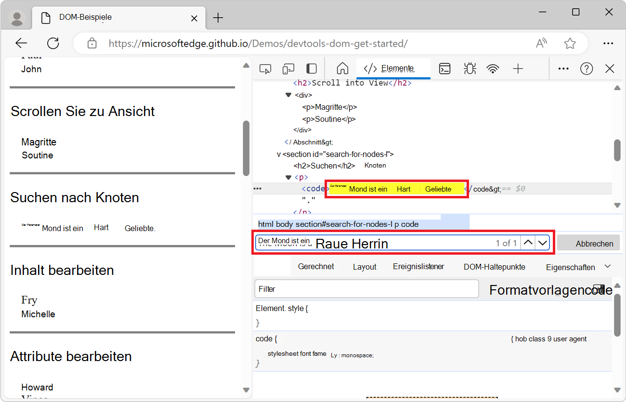The height and width of the screenshot is (402, 626).
Task: Collapse the div node in DOM tree
Action: [288, 95]
